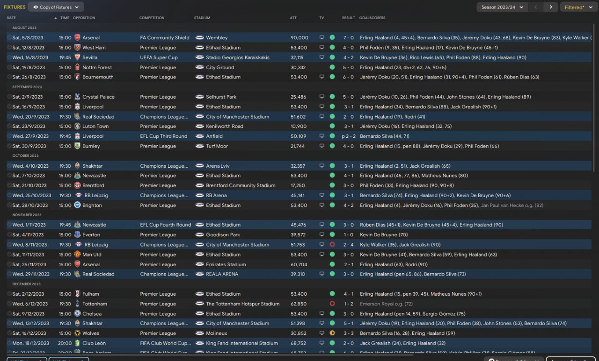The image size is (599, 361).
Task: Click the Brighton club badge
Action: (77, 205)
